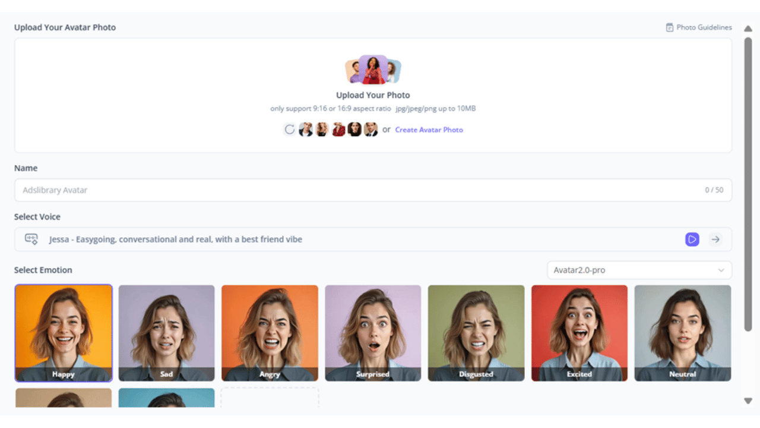Choose the dark-haired woman sample avatar
This screenshot has height=428, width=760.
click(x=354, y=130)
